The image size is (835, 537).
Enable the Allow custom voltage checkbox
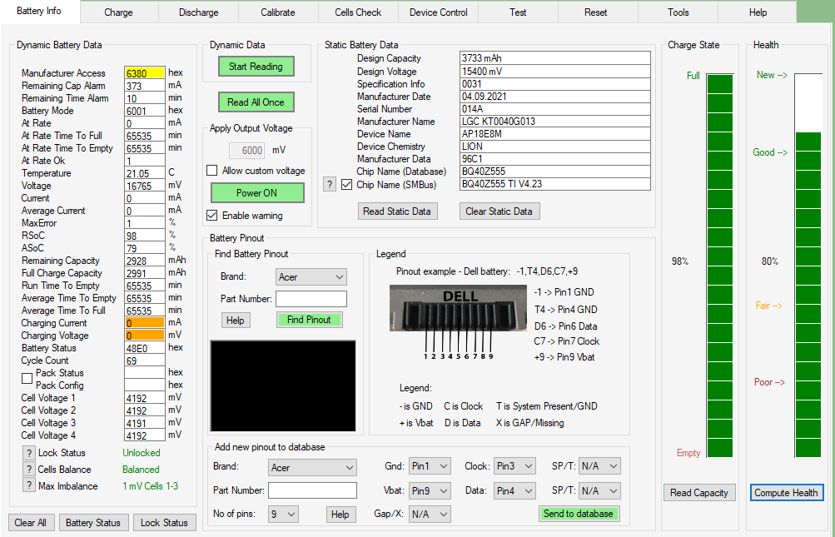point(211,171)
